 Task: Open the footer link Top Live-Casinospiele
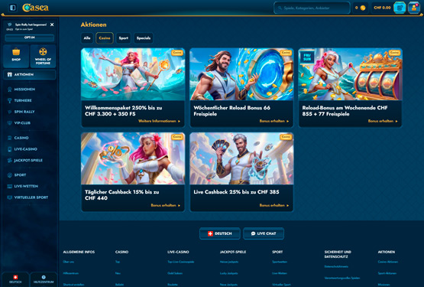pos(181,262)
